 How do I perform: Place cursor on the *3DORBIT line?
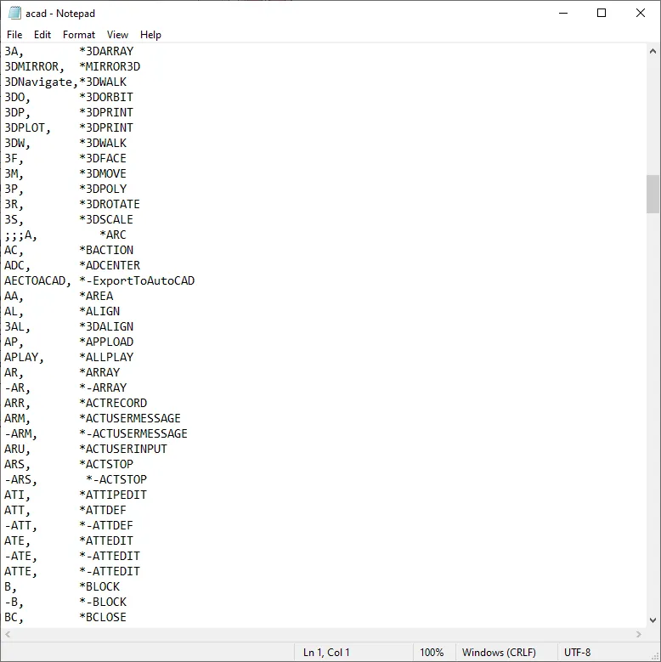(106, 97)
